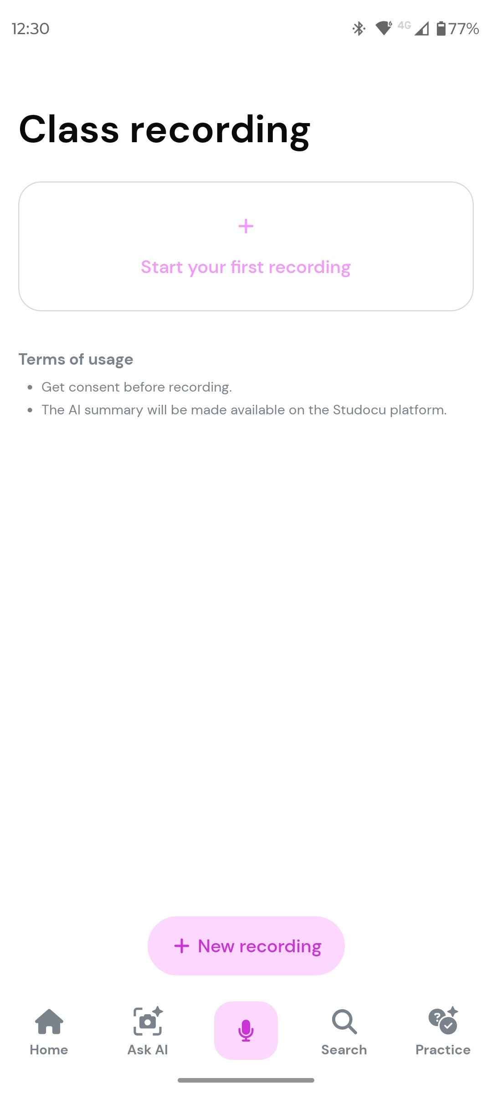The width and height of the screenshot is (492, 1094).
Task: Tap the bottom gesture navigation handle
Action: 246,1080
